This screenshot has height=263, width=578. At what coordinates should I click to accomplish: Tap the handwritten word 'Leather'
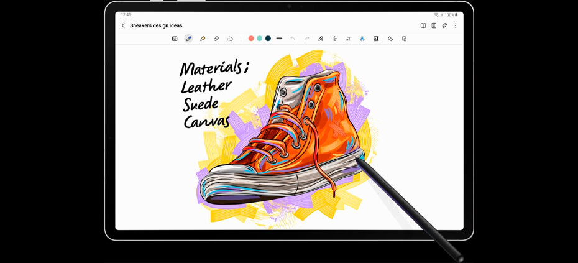point(206,87)
